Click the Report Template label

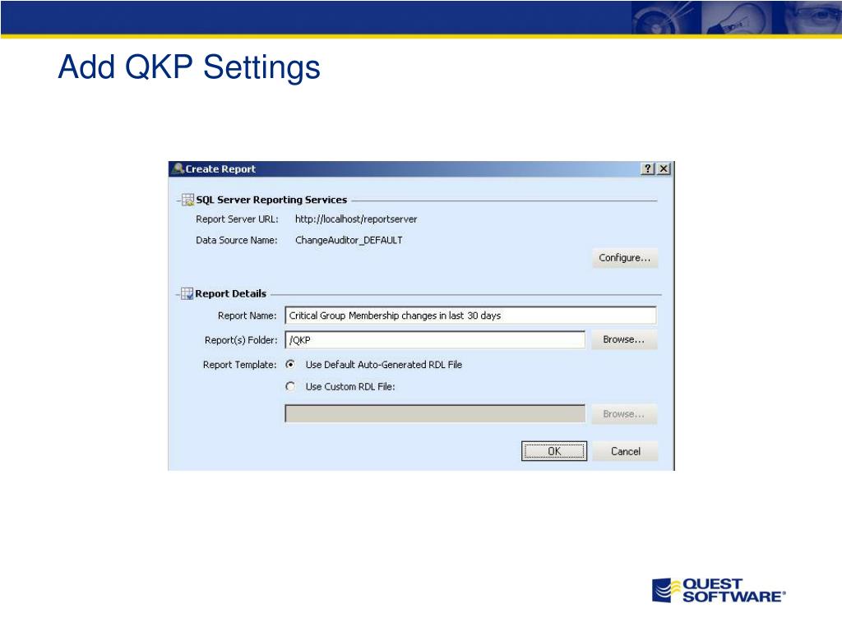(239, 364)
